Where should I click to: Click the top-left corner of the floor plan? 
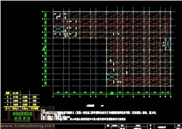[53, 12]
